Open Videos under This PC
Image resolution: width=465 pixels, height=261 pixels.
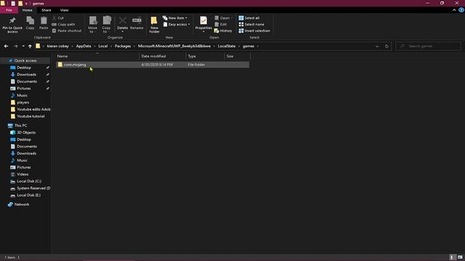[23, 174]
